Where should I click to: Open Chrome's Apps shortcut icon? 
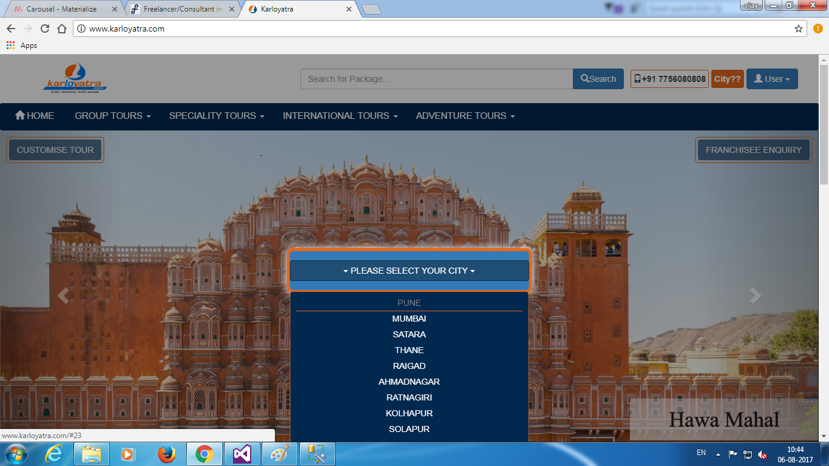click(x=11, y=46)
